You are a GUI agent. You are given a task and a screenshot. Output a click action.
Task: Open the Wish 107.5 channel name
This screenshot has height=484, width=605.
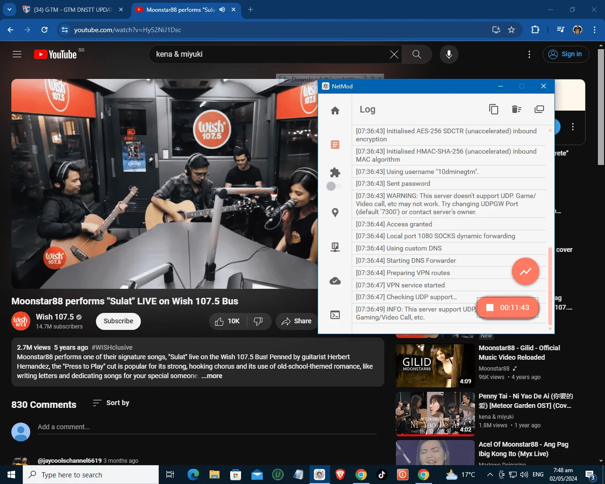(x=55, y=317)
